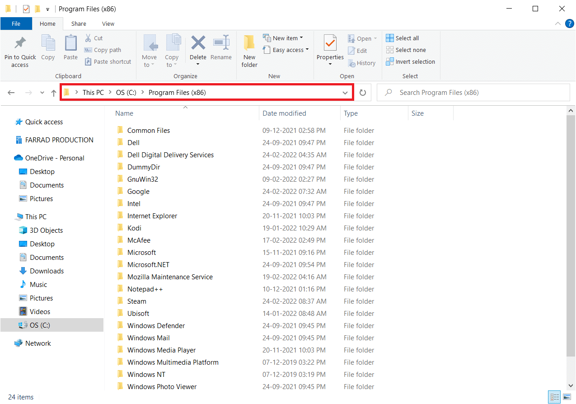Click Invert selection in the ribbon
576x404 pixels.
pyautogui.click(x=410, y=62)
